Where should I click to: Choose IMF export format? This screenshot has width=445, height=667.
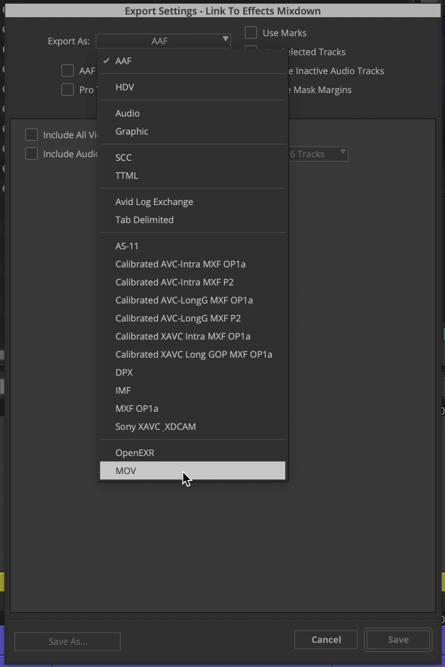pos(193,391)
